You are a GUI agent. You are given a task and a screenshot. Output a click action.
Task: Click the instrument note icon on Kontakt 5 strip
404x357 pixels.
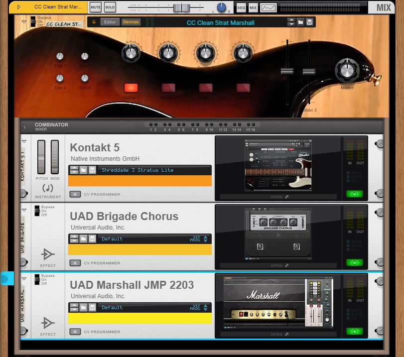tap(48, 187)
